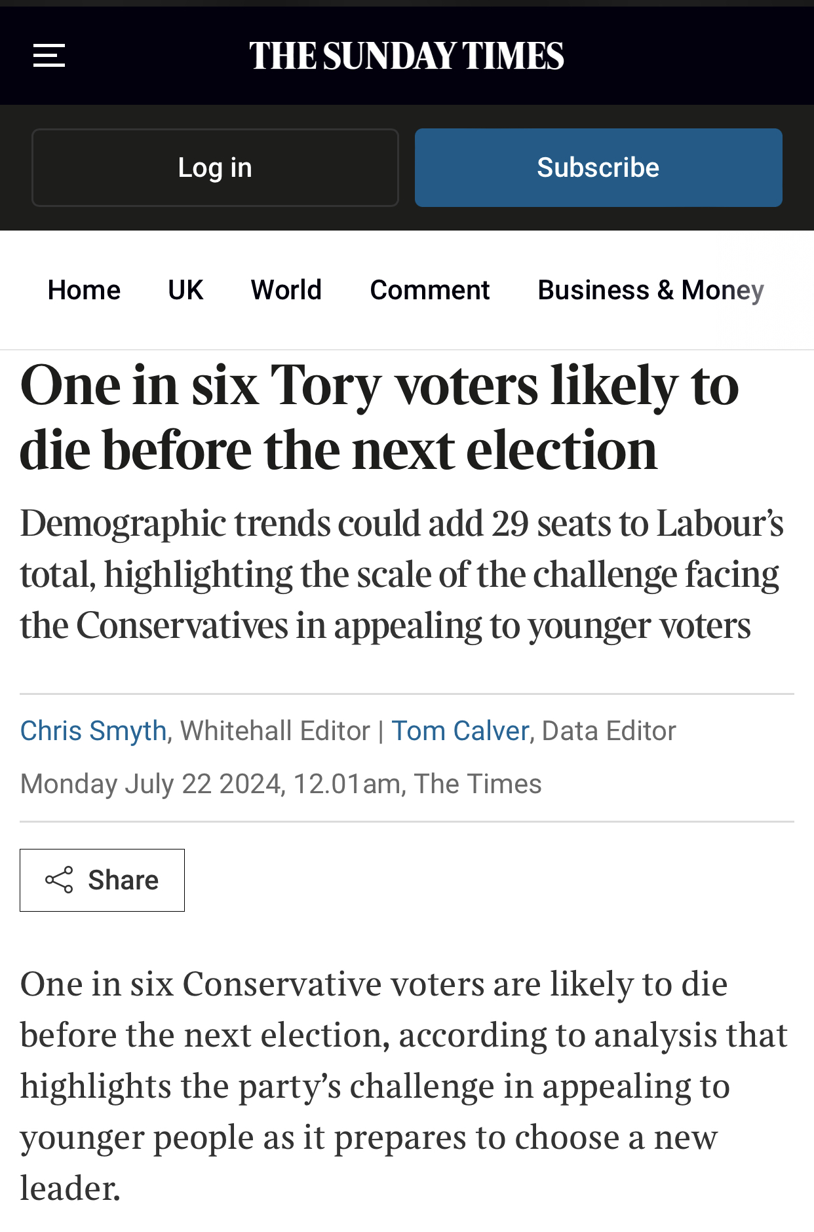Click the first article body paragraph
The image size is (814, 1232).
(403, 1085)
